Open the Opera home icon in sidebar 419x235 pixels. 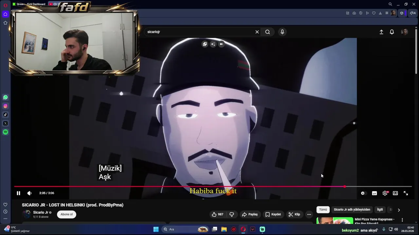coord(5,14)
